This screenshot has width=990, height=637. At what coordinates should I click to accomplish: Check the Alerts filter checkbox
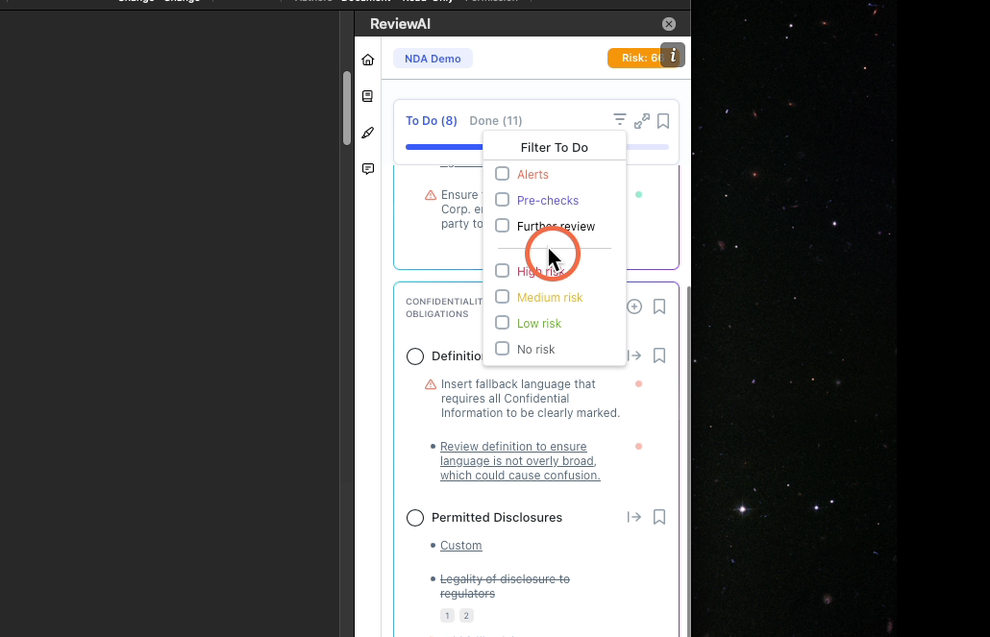click(x=502, y=174)
